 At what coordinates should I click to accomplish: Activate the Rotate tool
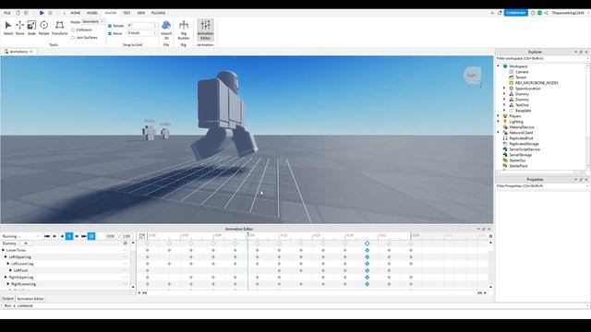(43, 28)
